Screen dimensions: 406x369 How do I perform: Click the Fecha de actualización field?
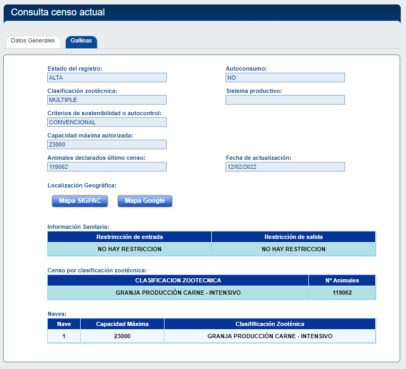tap(285, 167)
